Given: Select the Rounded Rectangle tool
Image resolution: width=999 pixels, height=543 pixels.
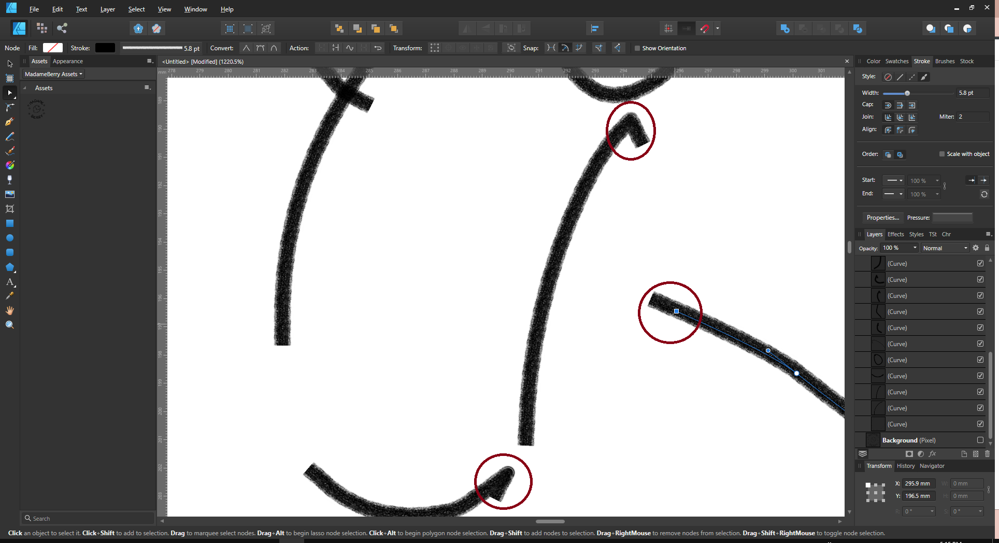Looking at the screenshot, I should 10,252.
